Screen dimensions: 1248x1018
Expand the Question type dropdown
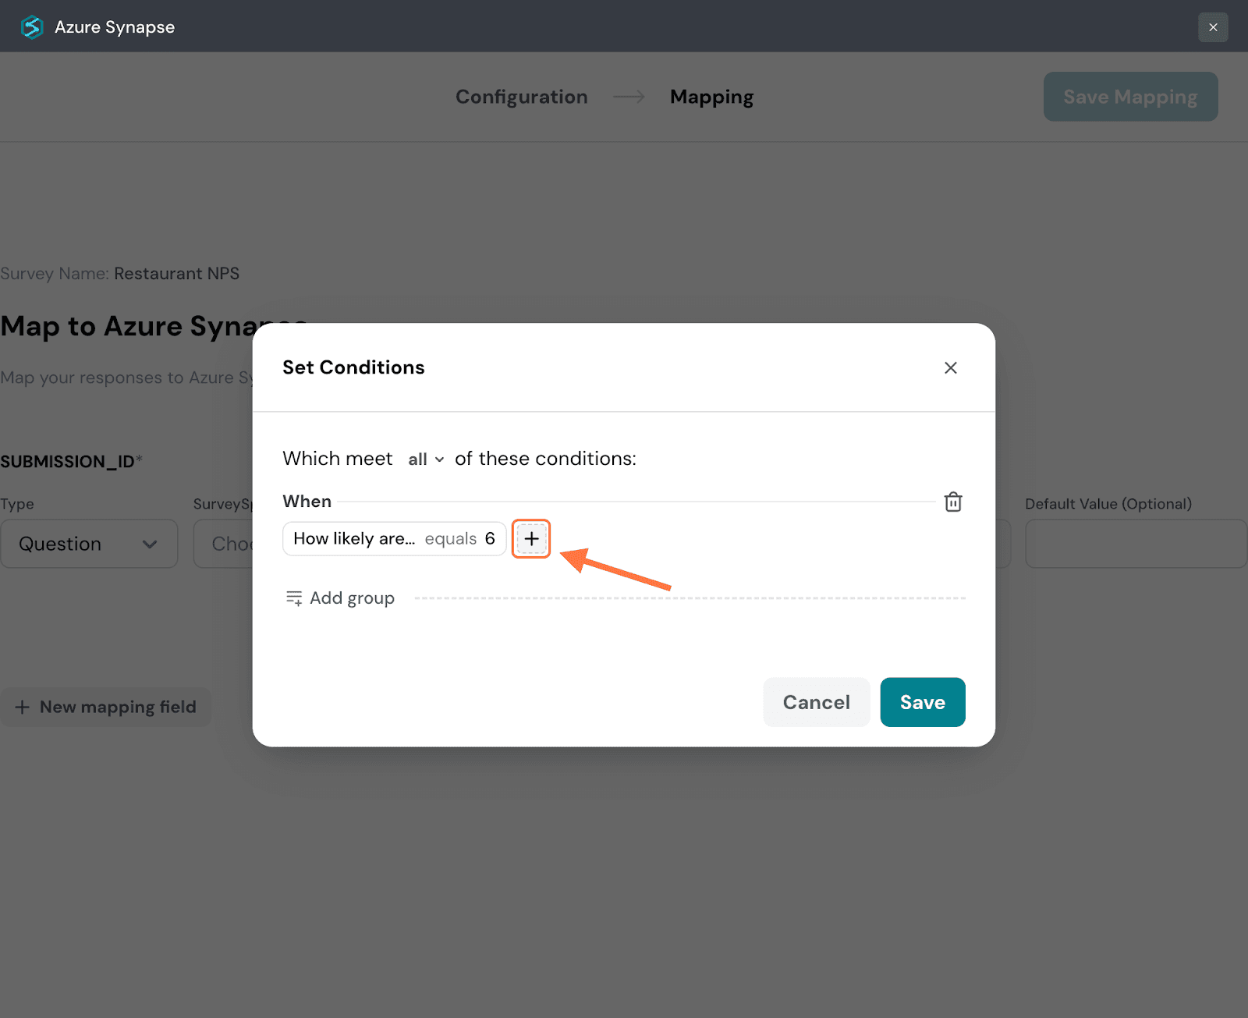[89, 544]
